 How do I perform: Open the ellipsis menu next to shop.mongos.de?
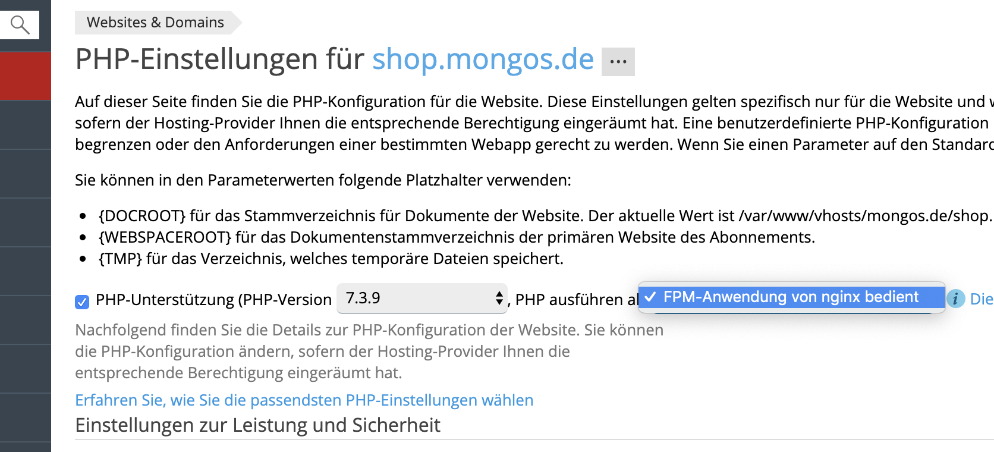(618, 62)
